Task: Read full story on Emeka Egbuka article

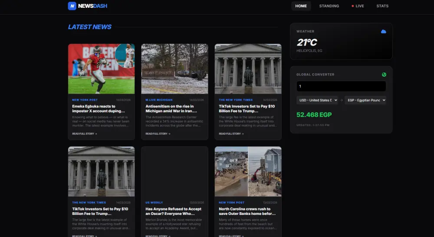Action: pyautogui.click(x=85, y=134)
